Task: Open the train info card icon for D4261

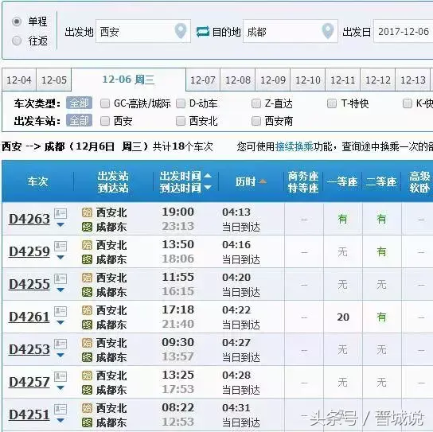Action: click(x=60, y=311)
